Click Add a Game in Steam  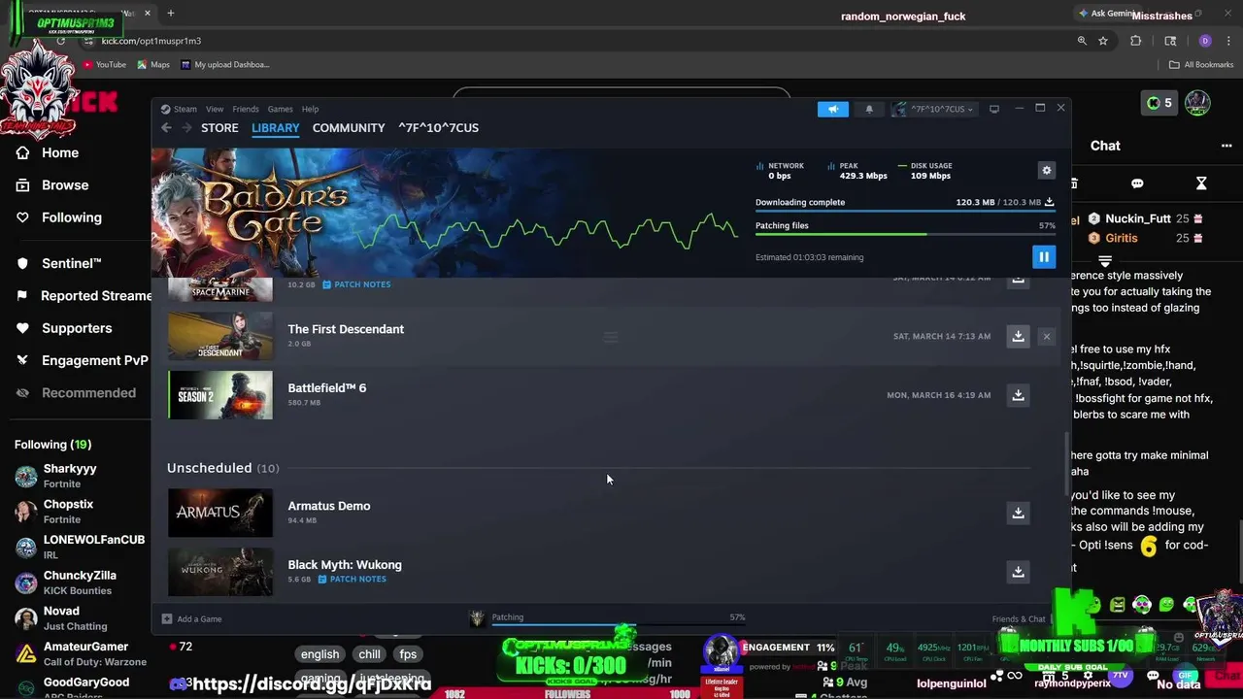point(191,618)
